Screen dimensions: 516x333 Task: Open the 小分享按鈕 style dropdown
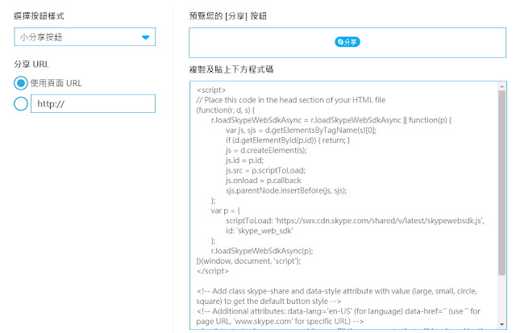(x=85, y=37)
